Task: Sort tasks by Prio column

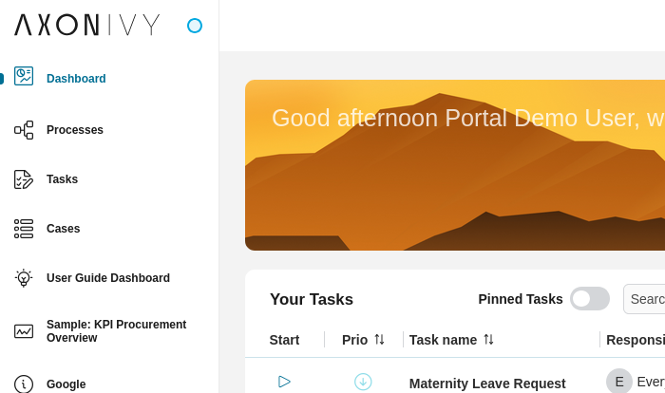Action: point(379,340)
